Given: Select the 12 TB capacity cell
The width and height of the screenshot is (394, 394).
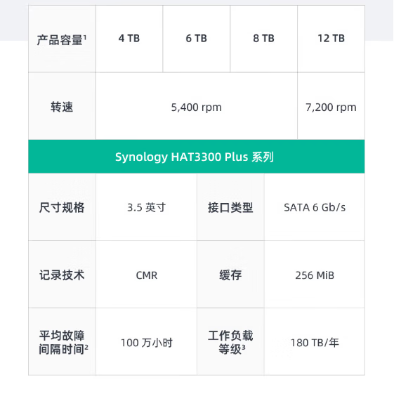Looking at the screenshot, I should pos(331,39).
